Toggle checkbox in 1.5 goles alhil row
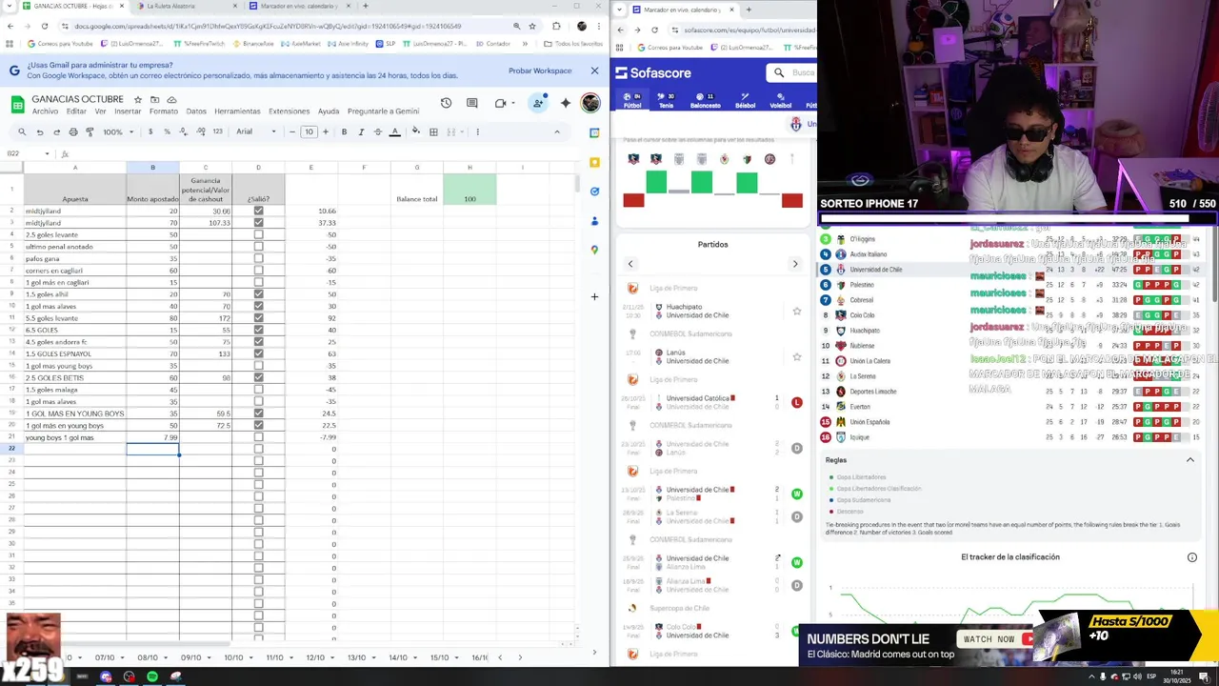Viewport: 1219px width, 686px height. tap(258, 294)
